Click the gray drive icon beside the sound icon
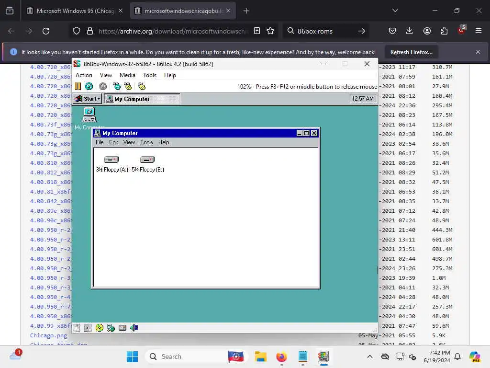Image resolution: width=490 pixels, height=368 pixels. pos(122,328)
